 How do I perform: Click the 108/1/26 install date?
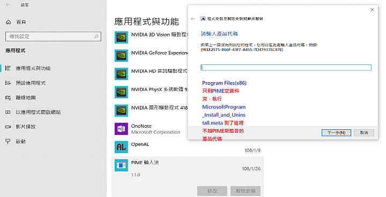251,169
